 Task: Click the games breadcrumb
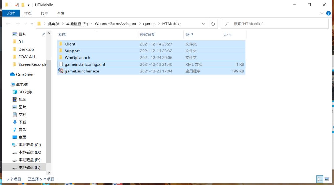click(x=149, y=24)
